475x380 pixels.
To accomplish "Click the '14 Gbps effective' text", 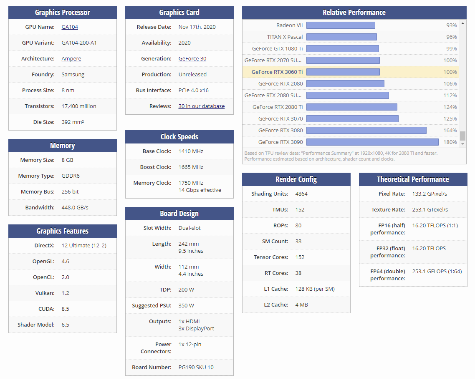I will coord(200,190).
